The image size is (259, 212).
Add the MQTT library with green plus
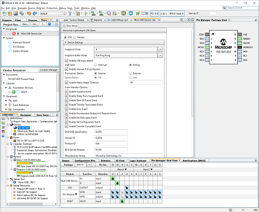[14, 92]
